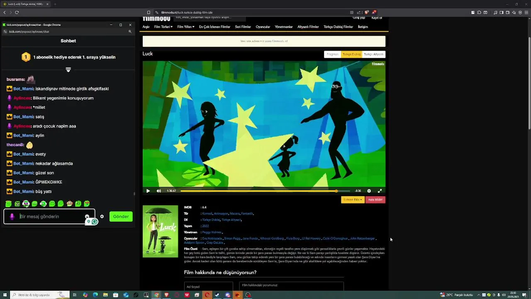Click the Brave Rewards triangle icon
Screen dimensions: 531x299
[x=373, y=12]
